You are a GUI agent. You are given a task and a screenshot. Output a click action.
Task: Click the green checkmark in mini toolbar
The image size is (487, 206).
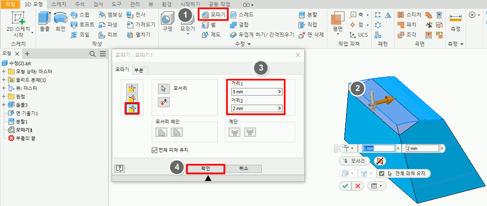pyautogui.click(x=344, y=186)
